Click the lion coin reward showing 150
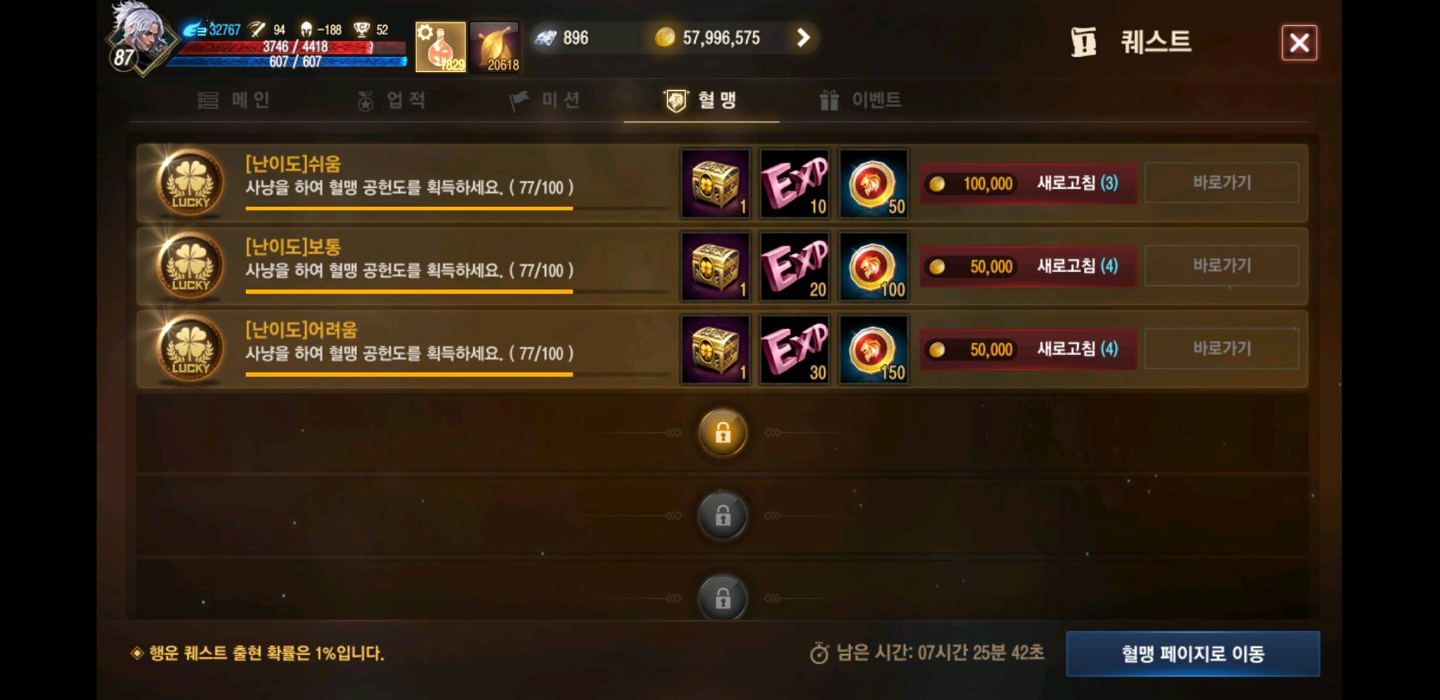This screenshot has height=700, width=1440. click(874, 349)
